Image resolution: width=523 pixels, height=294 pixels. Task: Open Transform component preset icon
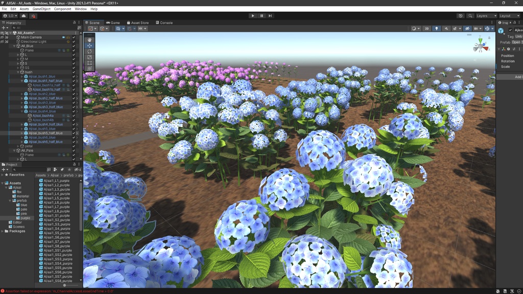click(x=514, y=49)
